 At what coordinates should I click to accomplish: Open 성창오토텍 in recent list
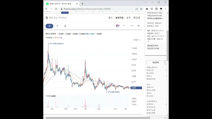151,113
